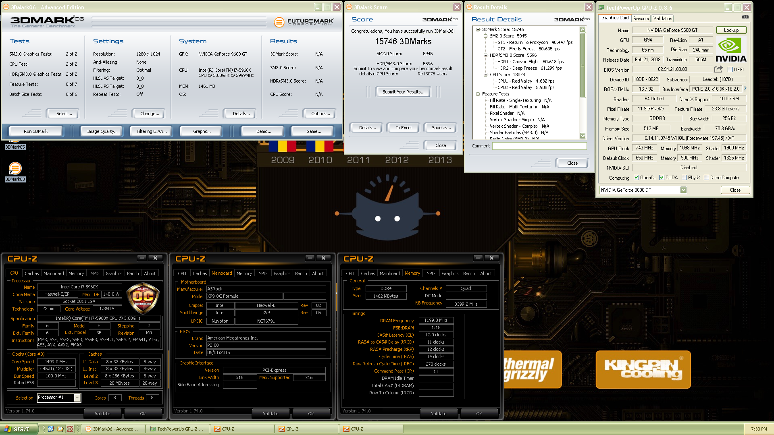Toggle the PhysX checkbox
This screenshot has height=435, width=774.
click(684, 178)
